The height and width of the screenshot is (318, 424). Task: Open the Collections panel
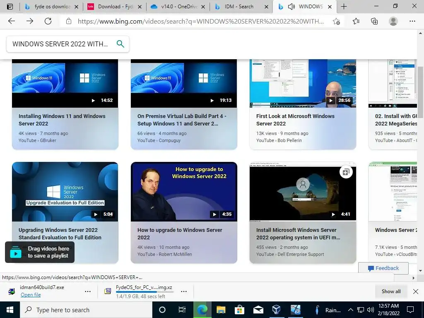pyautogui.click(x=374, y=21)
